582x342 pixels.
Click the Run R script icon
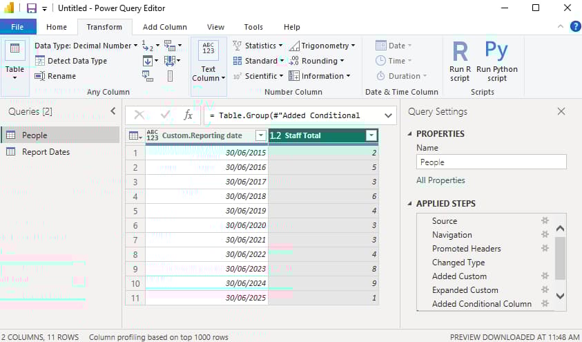click(460, 52)
